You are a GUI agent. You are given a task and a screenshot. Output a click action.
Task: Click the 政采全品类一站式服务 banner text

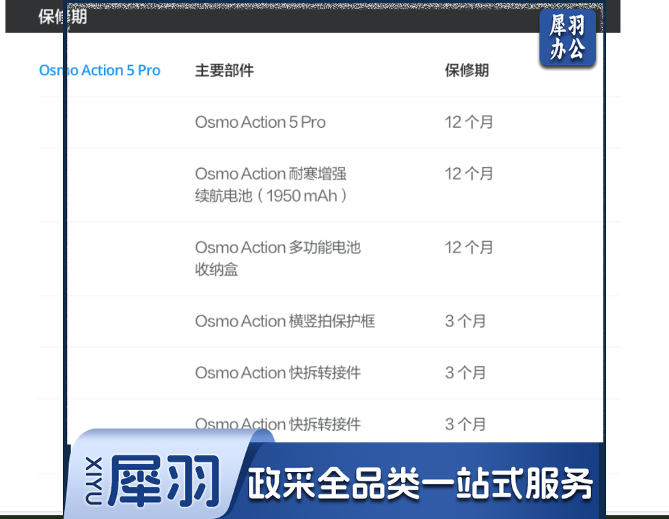tap(420, 484)
